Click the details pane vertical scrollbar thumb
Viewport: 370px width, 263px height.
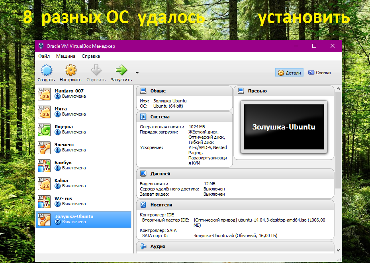tap(338, 140)
